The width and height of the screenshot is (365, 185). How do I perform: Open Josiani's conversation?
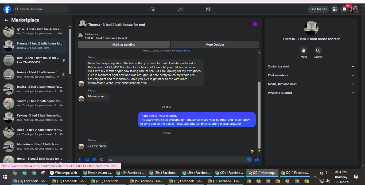coord(34,75)
